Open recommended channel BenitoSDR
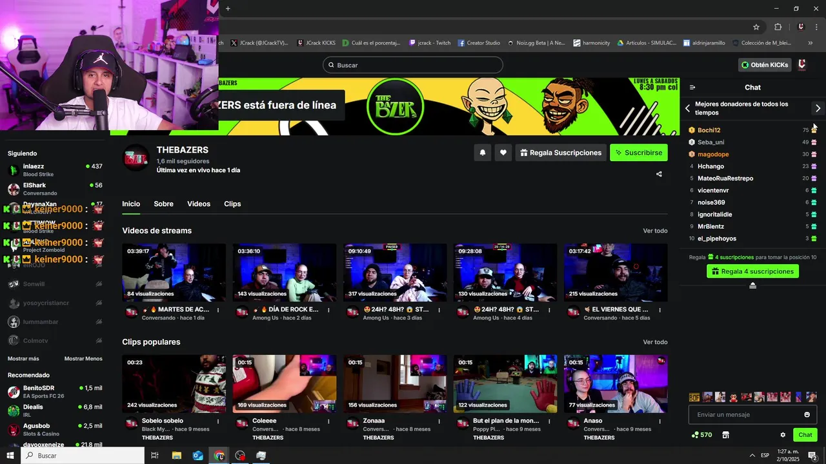This screenshot has height=464, width=826. click(x=55, y=392)
